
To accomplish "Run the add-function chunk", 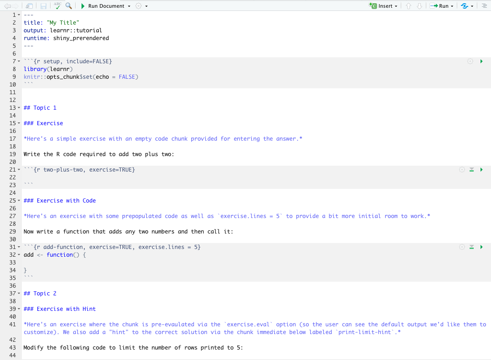I will pyautogui.click(x=481, y=247).
